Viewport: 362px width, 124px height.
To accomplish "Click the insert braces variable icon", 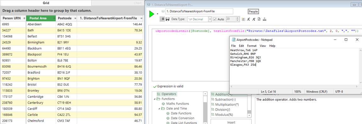I will click(243, 19).
